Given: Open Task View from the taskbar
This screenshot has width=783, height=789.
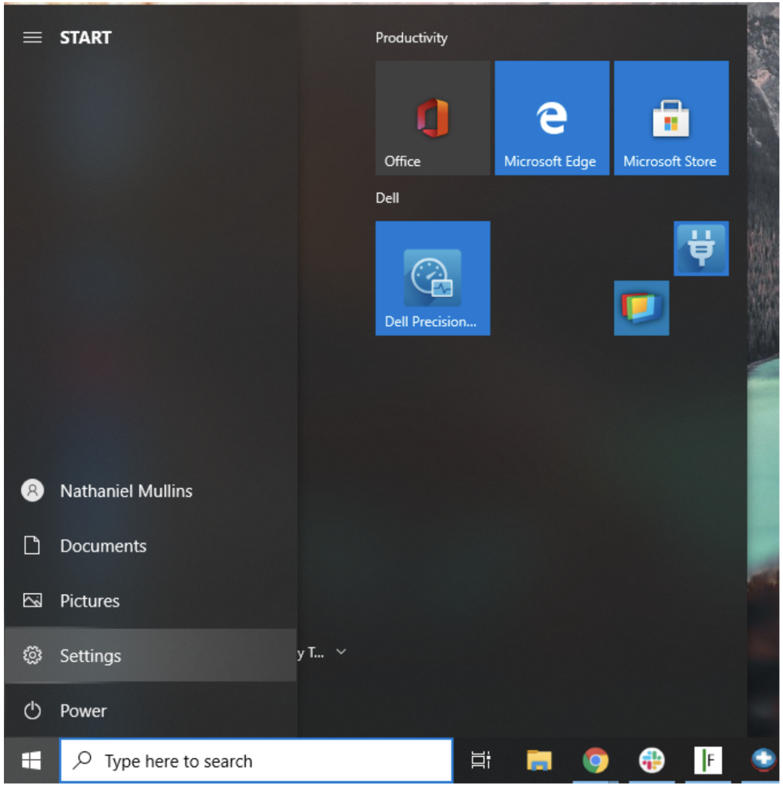Looking at the screenshot, I should 480,760.
